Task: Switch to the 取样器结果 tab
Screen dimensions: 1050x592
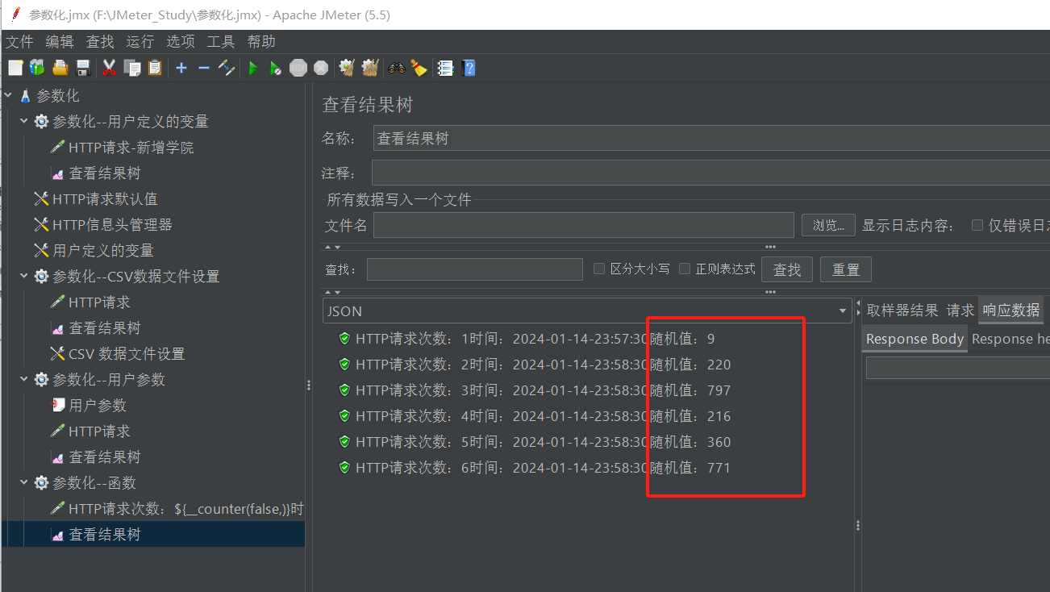Action: [x=902, y=311]
